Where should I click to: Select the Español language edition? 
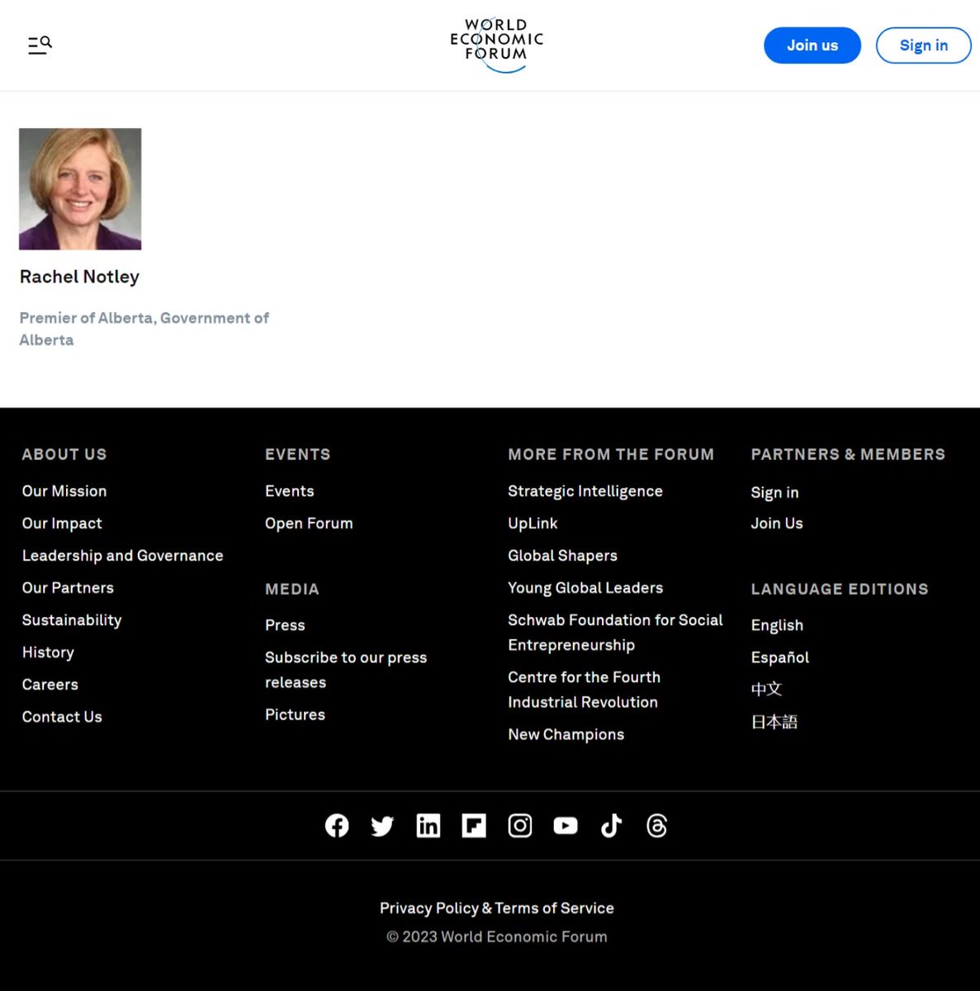779,657
